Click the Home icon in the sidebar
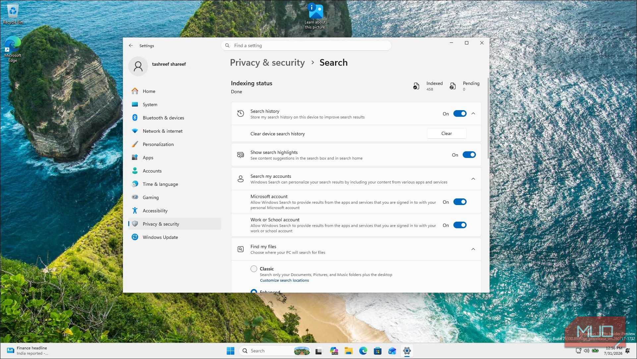 (x=135, y=91)
